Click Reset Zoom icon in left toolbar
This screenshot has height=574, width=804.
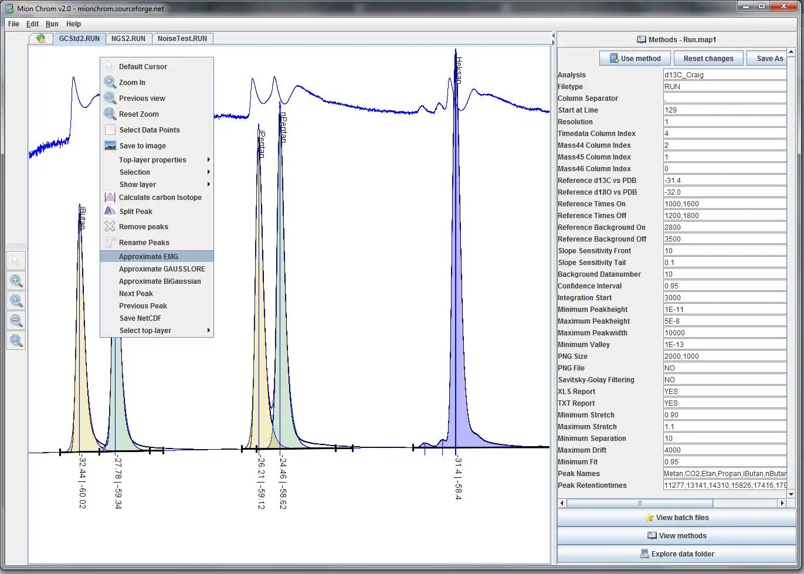coord(16,340)
